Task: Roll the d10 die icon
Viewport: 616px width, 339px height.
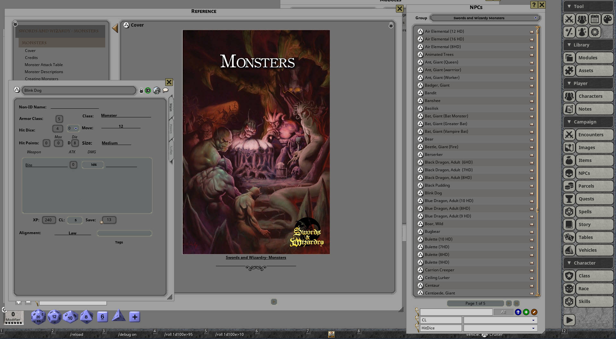Action: (x=70, y=317)
